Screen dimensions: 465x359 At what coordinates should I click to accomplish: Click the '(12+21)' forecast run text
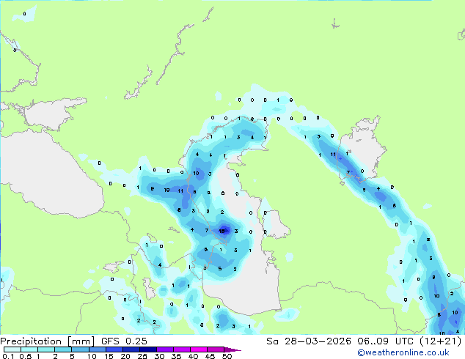(x=440, y=341)
